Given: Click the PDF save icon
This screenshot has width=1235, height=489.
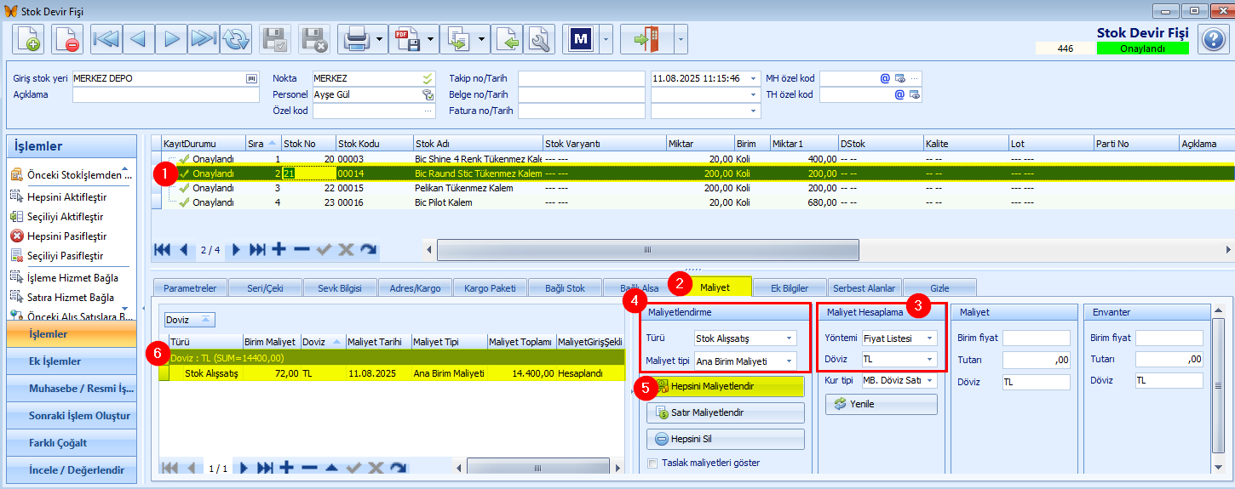Looking at the screenshot, I should (406, 39).
